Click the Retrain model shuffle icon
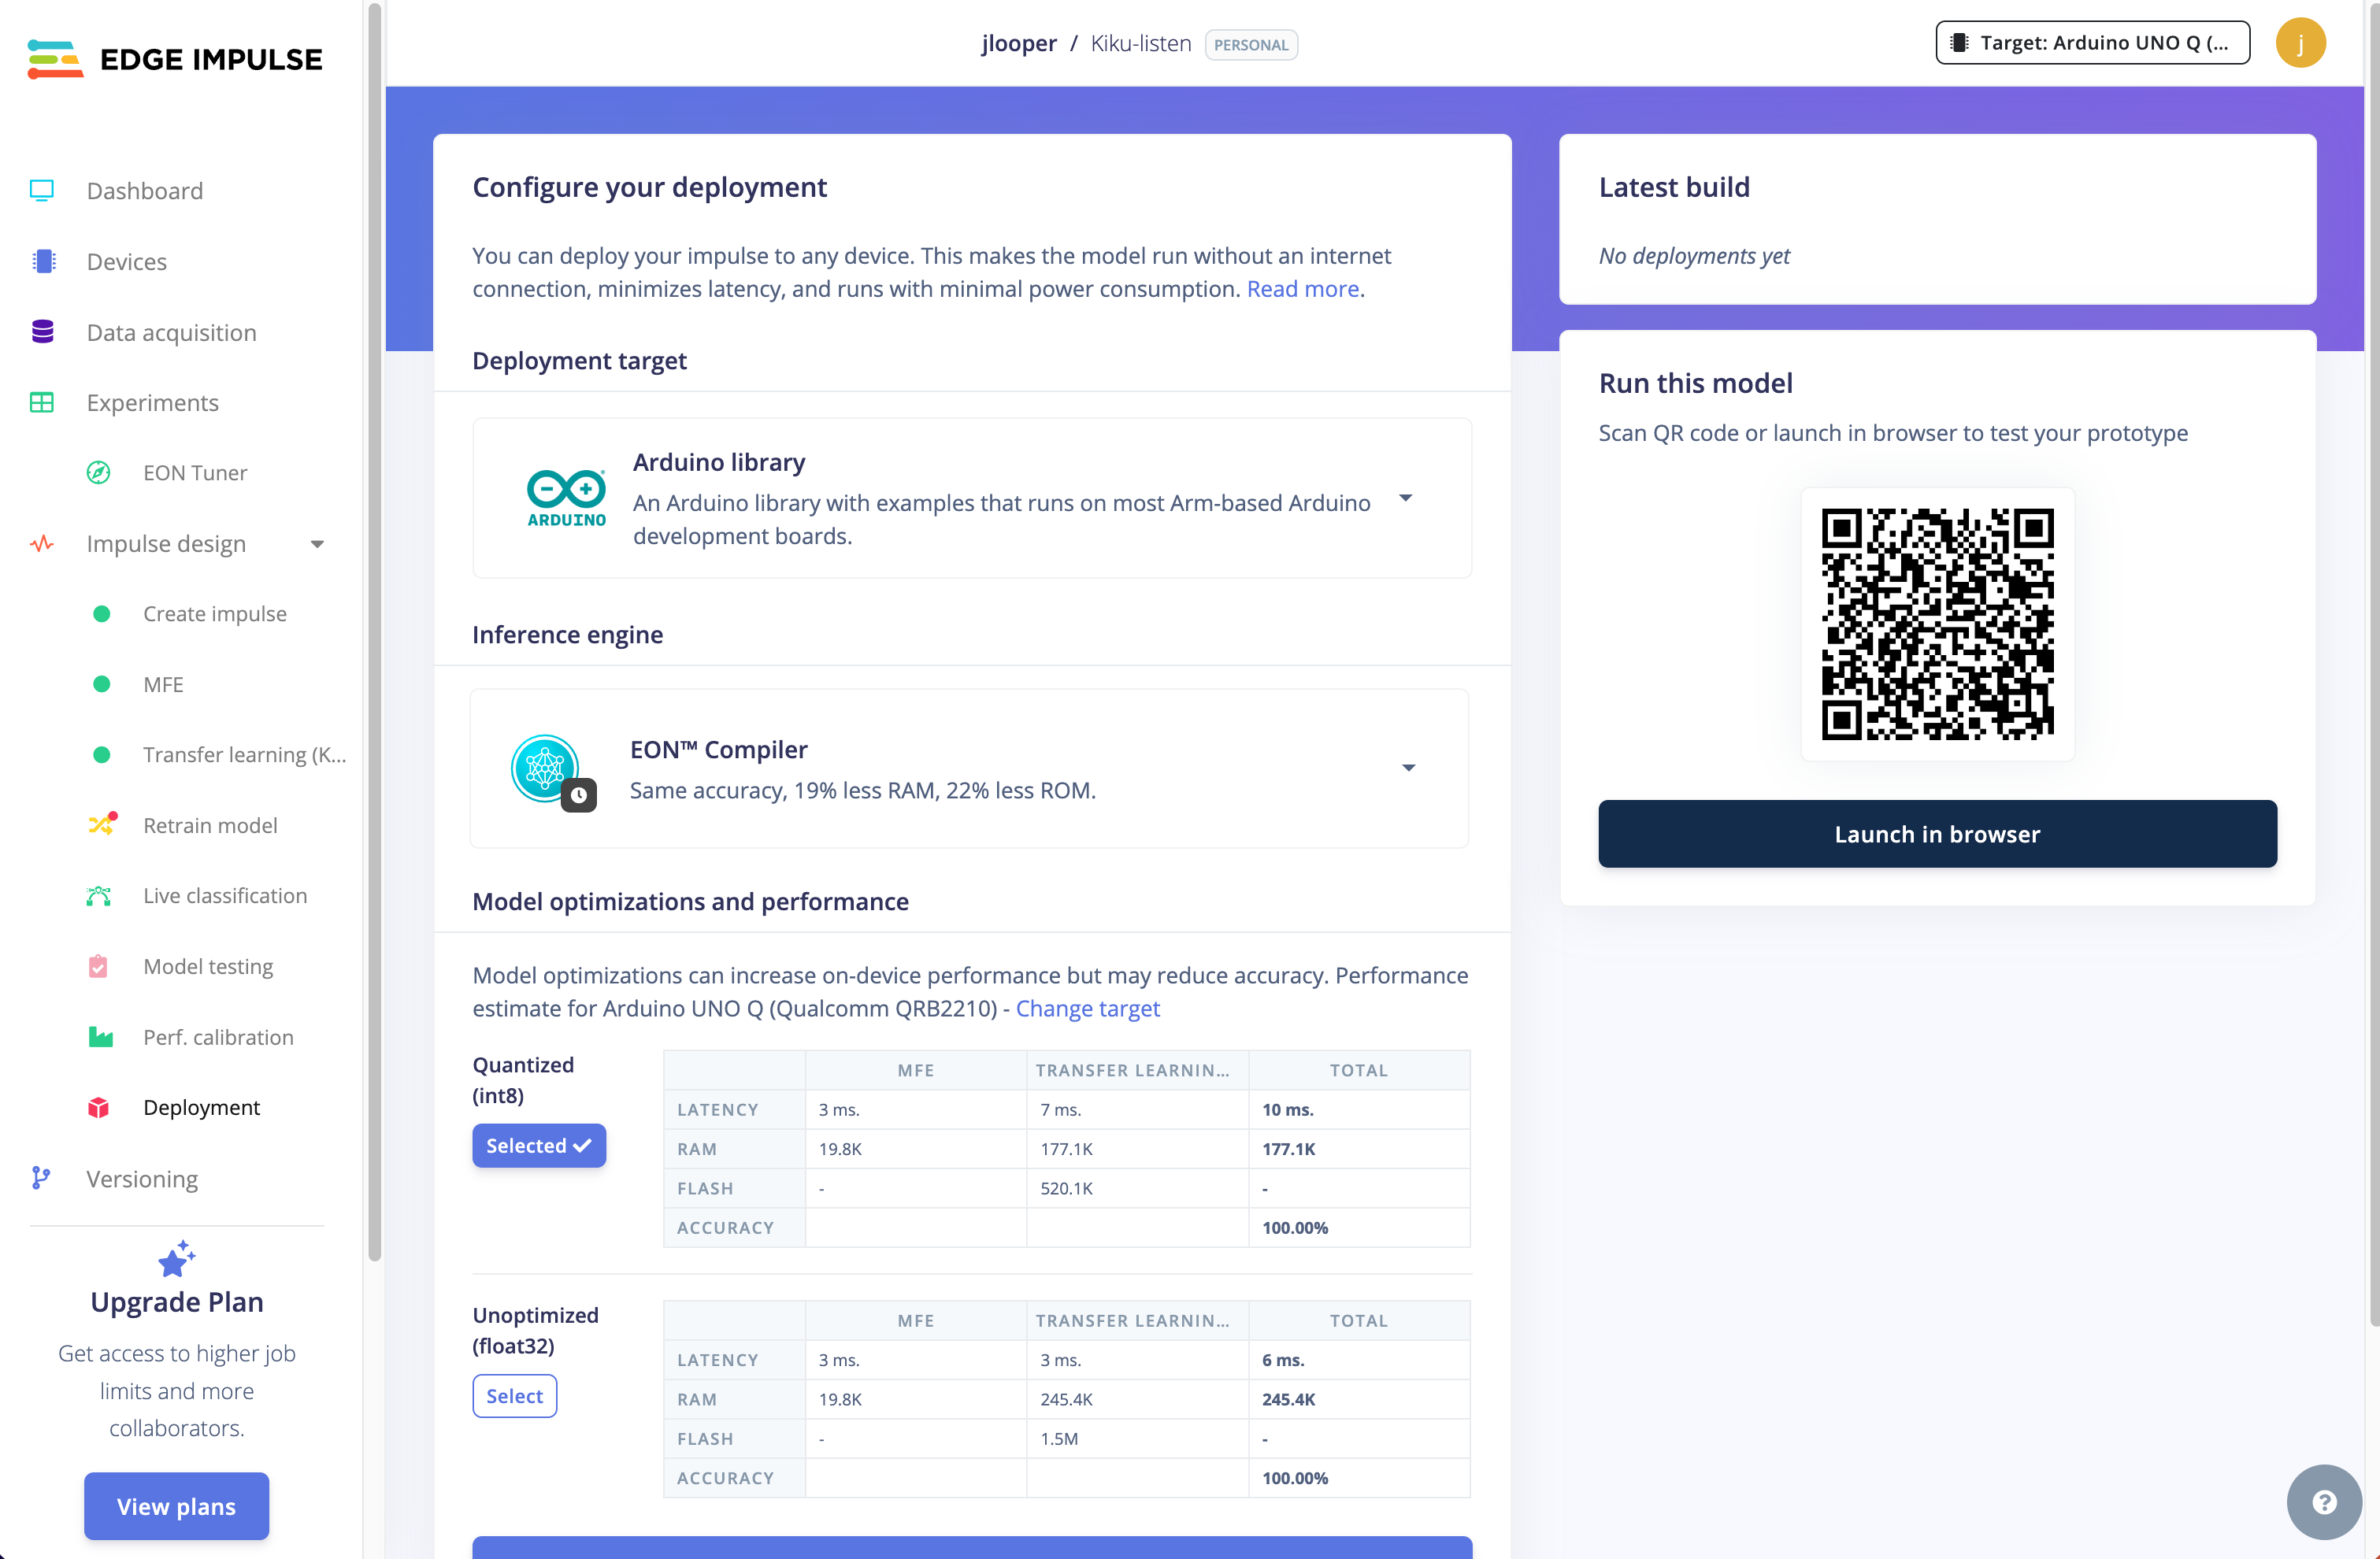 click(x=102, y=824)
